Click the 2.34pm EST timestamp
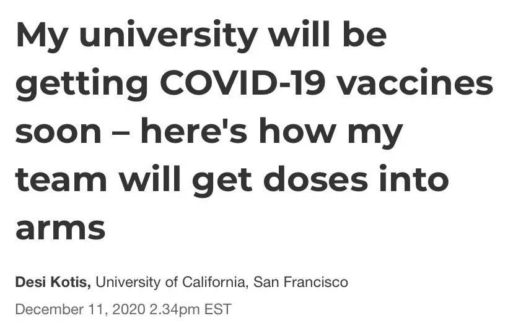 (190, 309)
